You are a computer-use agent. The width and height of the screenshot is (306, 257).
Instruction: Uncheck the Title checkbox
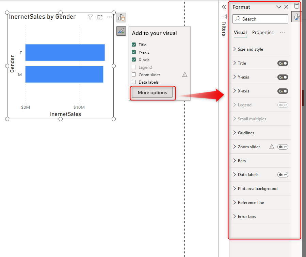pyautogui.click(x=134, y=45)
